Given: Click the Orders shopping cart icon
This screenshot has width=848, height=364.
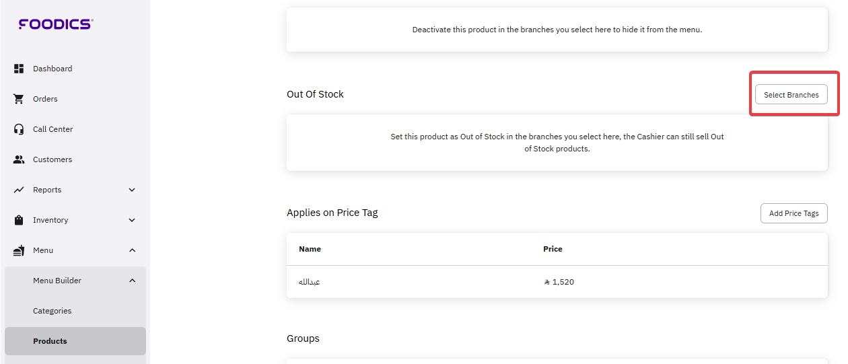Looking at the screenshot, I should [x=19, y=99].
